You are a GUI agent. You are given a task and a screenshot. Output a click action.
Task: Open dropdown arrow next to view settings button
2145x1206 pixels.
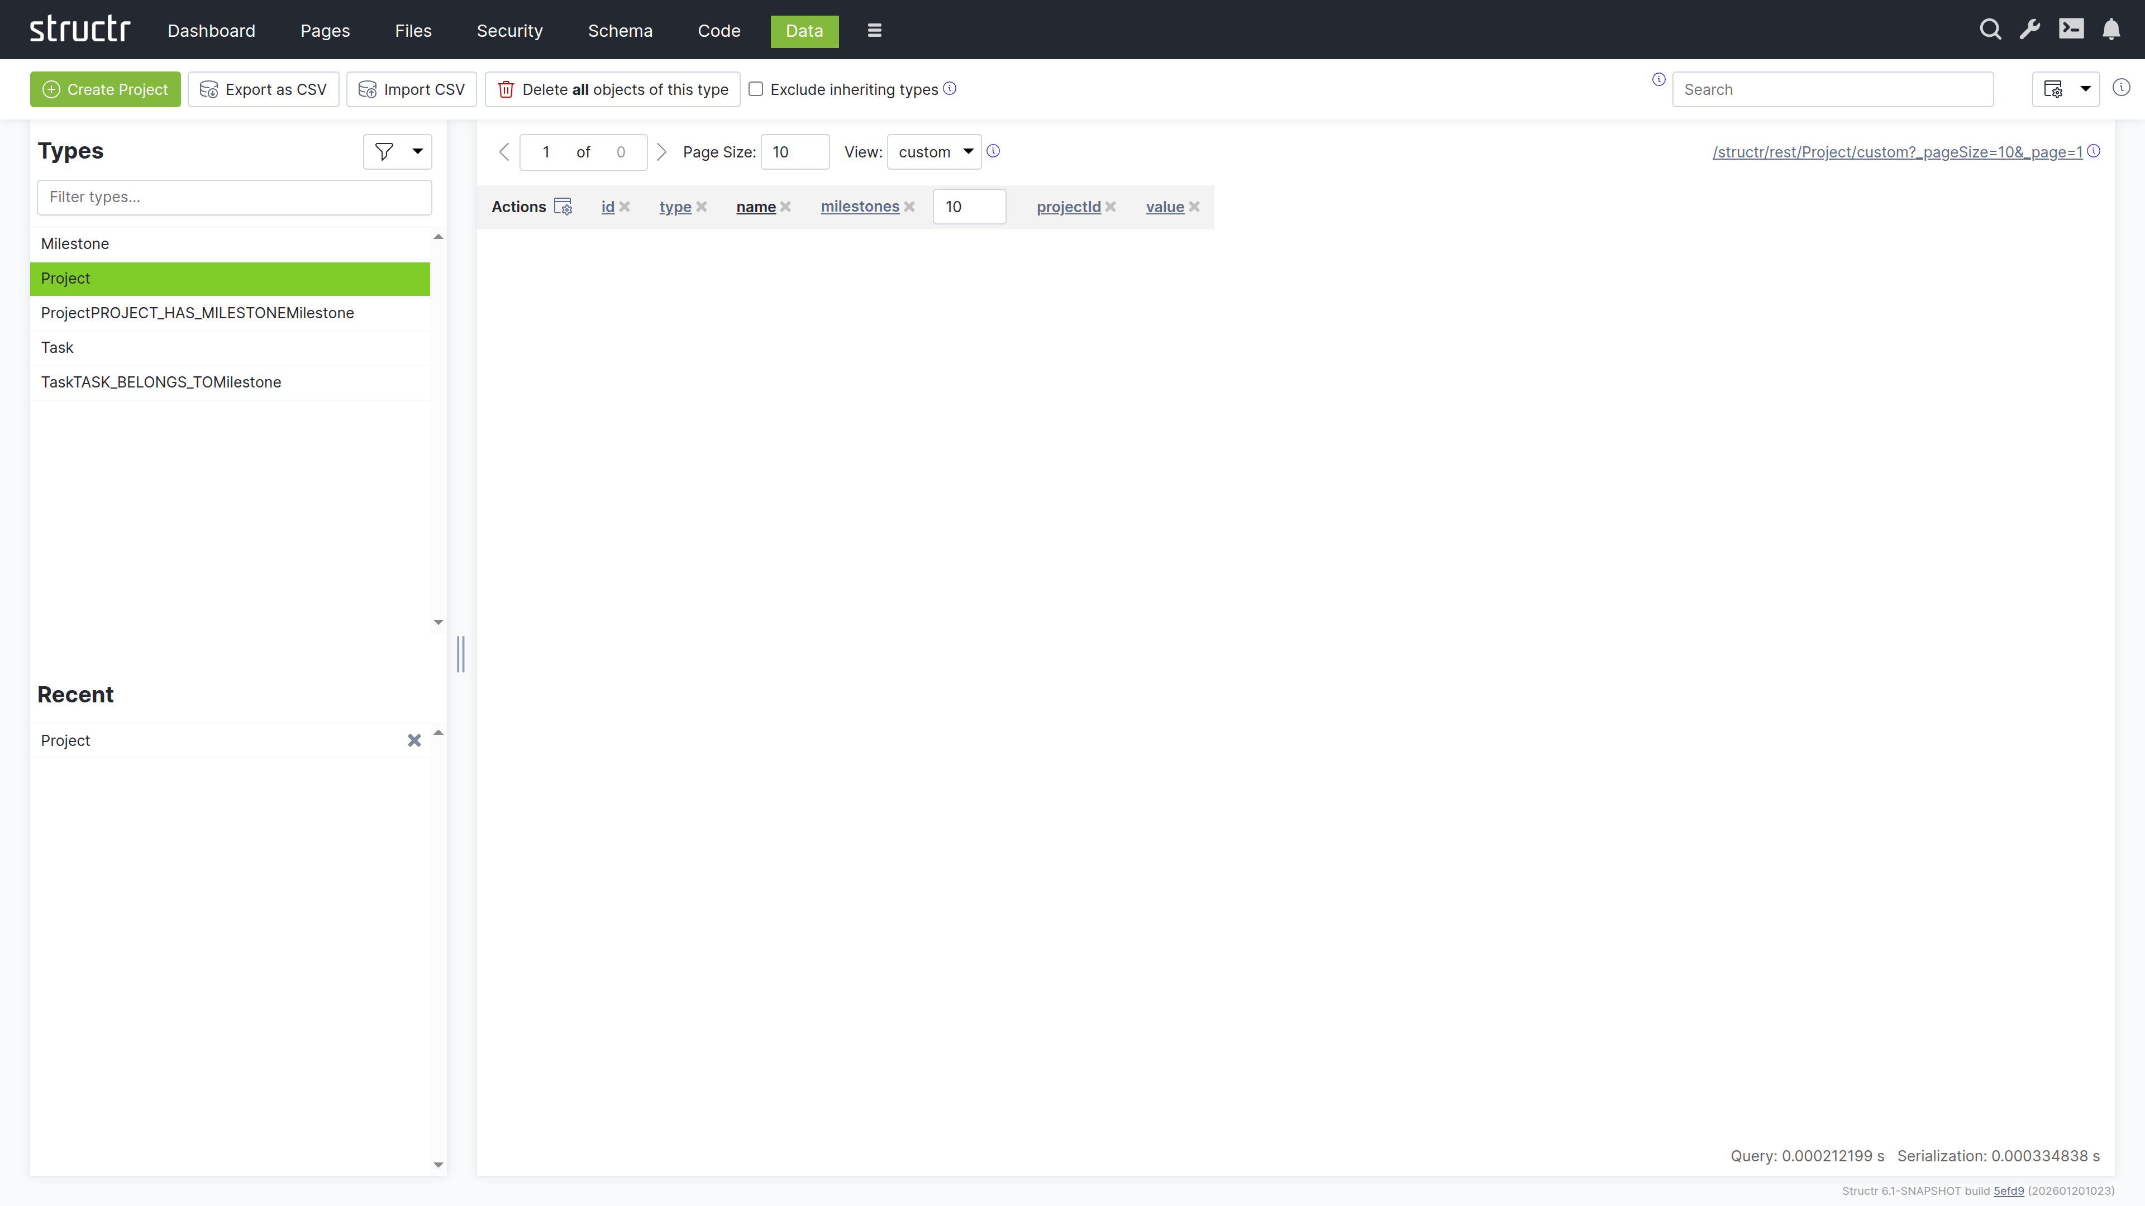[x=2085, y=89]
